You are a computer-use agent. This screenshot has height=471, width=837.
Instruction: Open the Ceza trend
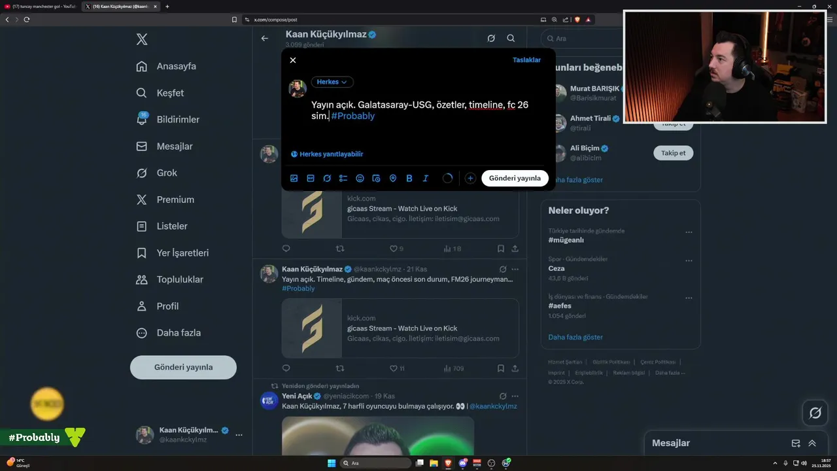coord(556,268)
